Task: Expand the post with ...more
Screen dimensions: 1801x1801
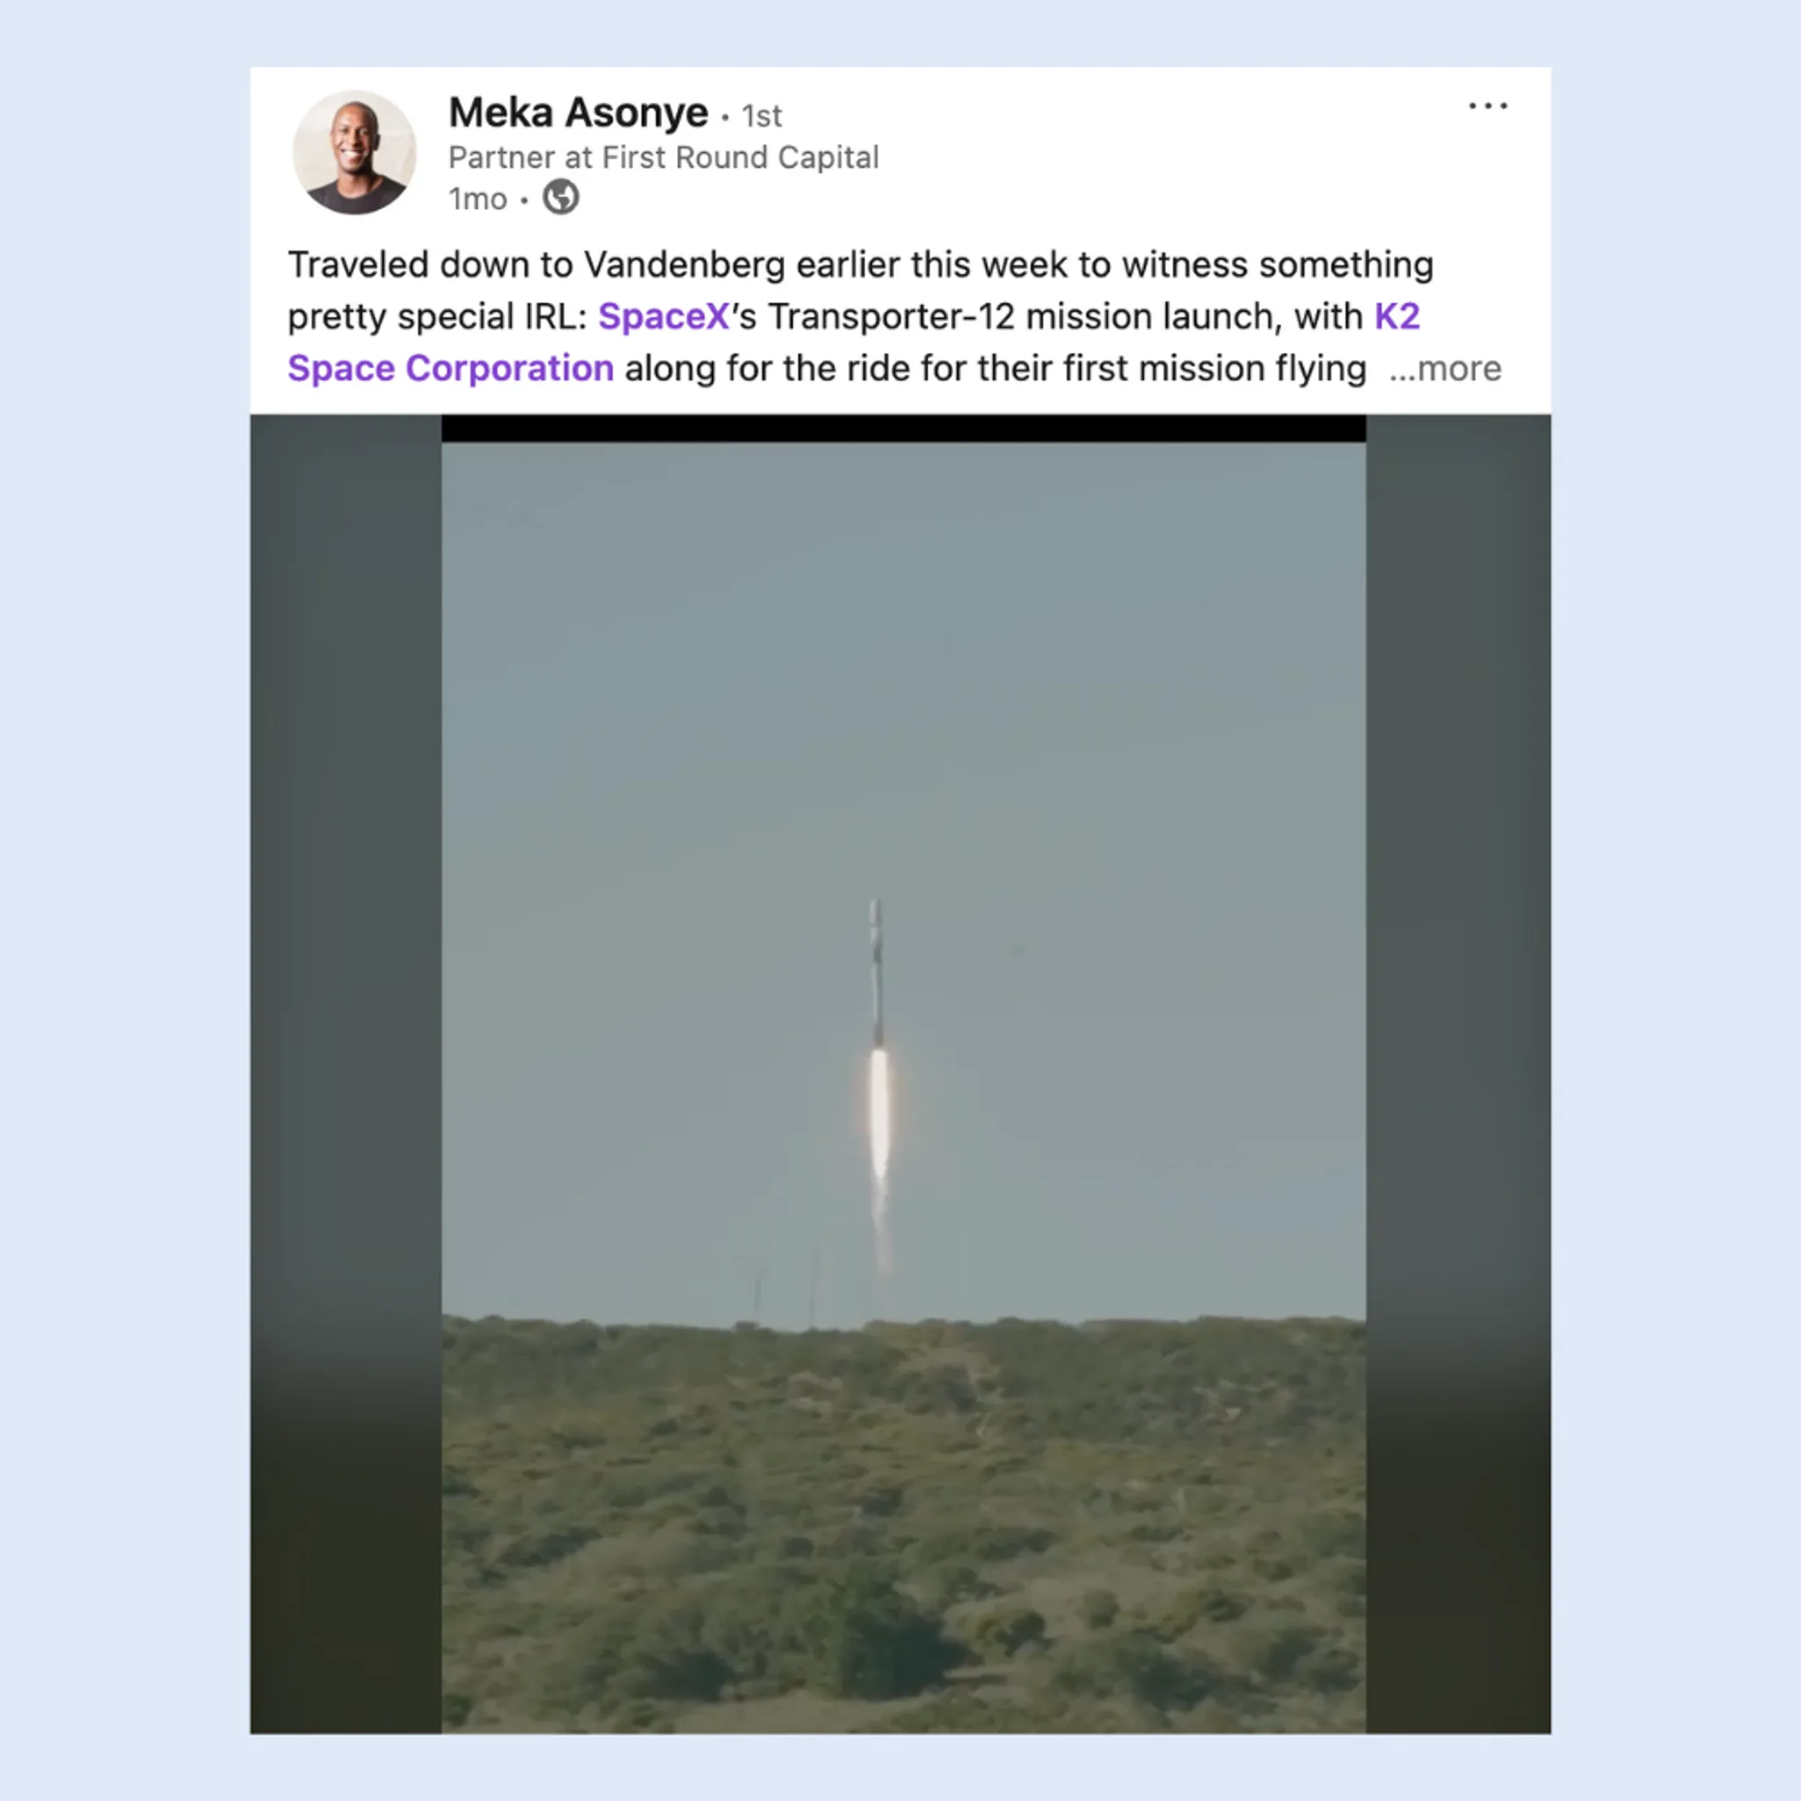Action: (1445, 369)
